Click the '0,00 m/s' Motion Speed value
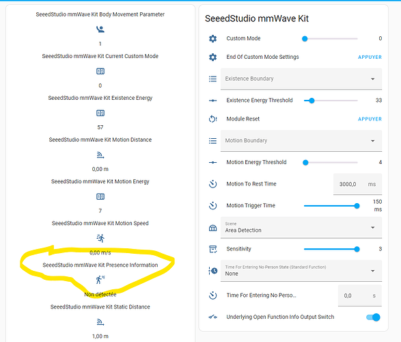The image size is (401, 342). click(x=100, y=252)
